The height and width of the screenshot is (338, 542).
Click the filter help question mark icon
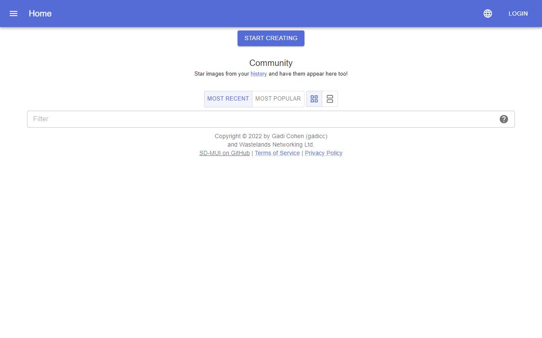click(x=504, y=119)
